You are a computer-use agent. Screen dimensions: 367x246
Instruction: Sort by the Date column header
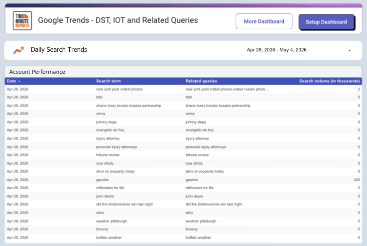pyautogui.click(x=11, y=81)
